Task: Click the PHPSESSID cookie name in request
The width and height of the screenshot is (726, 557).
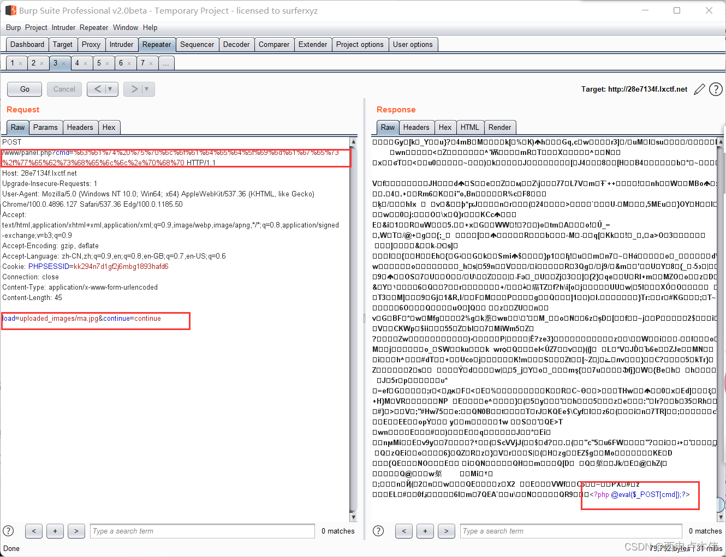Action: [49, 266]
